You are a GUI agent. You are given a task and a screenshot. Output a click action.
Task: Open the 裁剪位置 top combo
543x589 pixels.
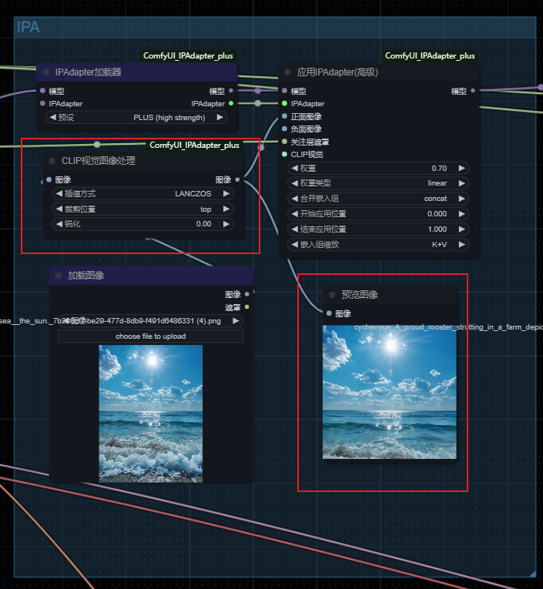(x=142, y=209)
